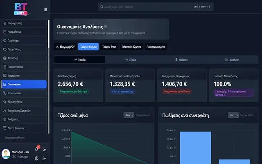Collapse sidebar with hamburger menu icon

coord(45,9)
